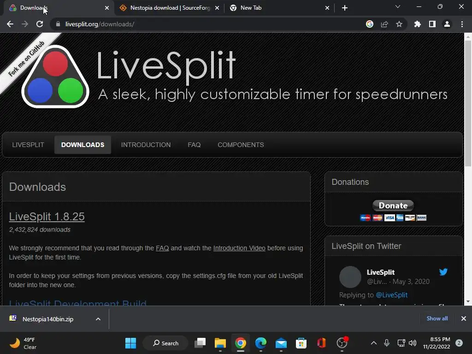Close the downloads shelf
This screenshot has height=354, width=472.
click(x=464, y=319)
